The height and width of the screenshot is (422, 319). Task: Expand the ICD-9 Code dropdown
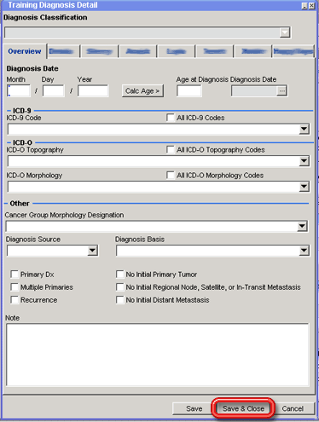(x=304, y=129)
